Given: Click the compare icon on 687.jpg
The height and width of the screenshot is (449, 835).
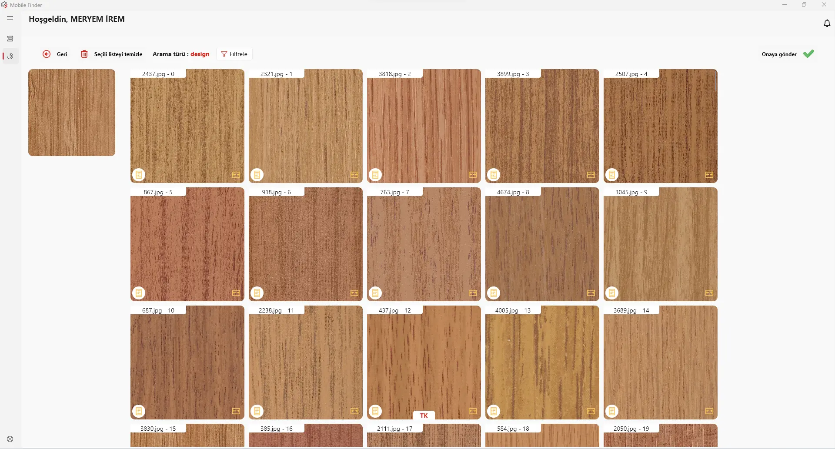Looking at the screenshot, I should point(236,411).
